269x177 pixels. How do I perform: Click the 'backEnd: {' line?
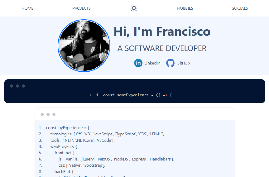coord(64,171)
